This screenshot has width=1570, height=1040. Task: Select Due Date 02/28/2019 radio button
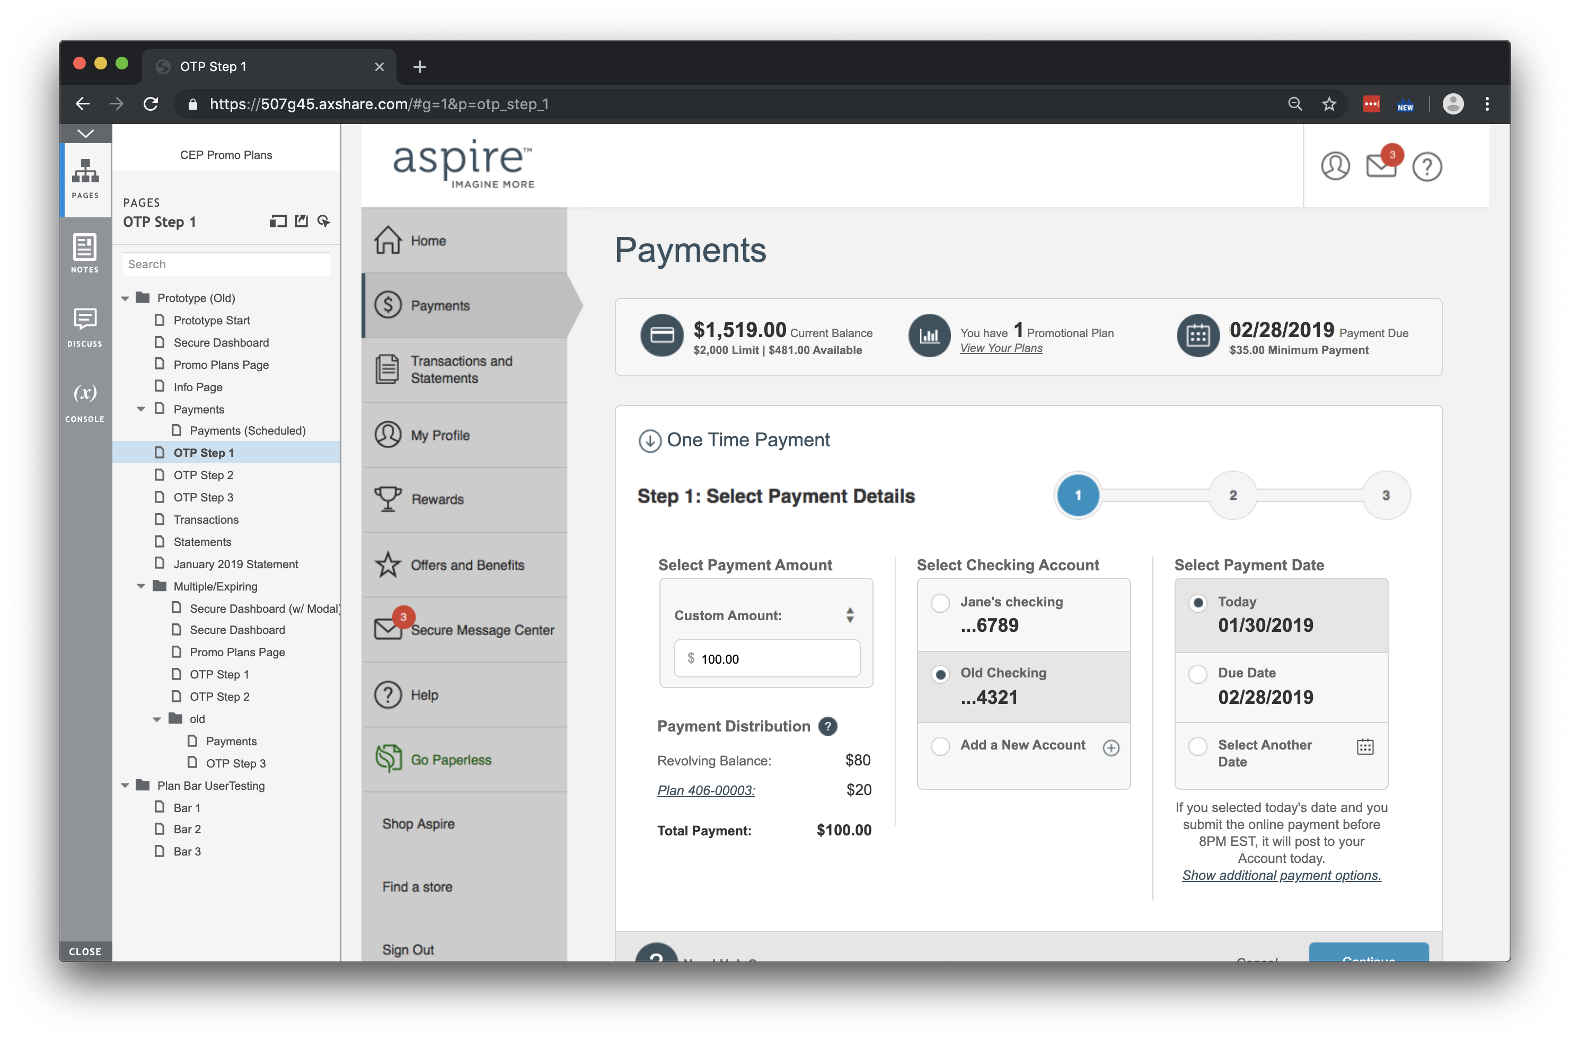(x=1197, y=674)
